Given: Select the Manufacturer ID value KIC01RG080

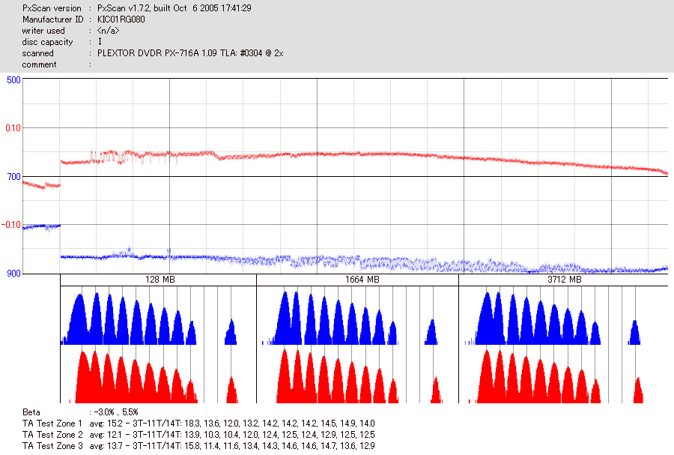Looking at the screenshot, I should [x=121, y=19].
